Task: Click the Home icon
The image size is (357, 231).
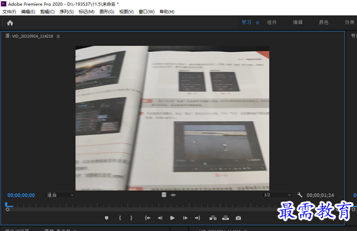Action: pos(10,23)
